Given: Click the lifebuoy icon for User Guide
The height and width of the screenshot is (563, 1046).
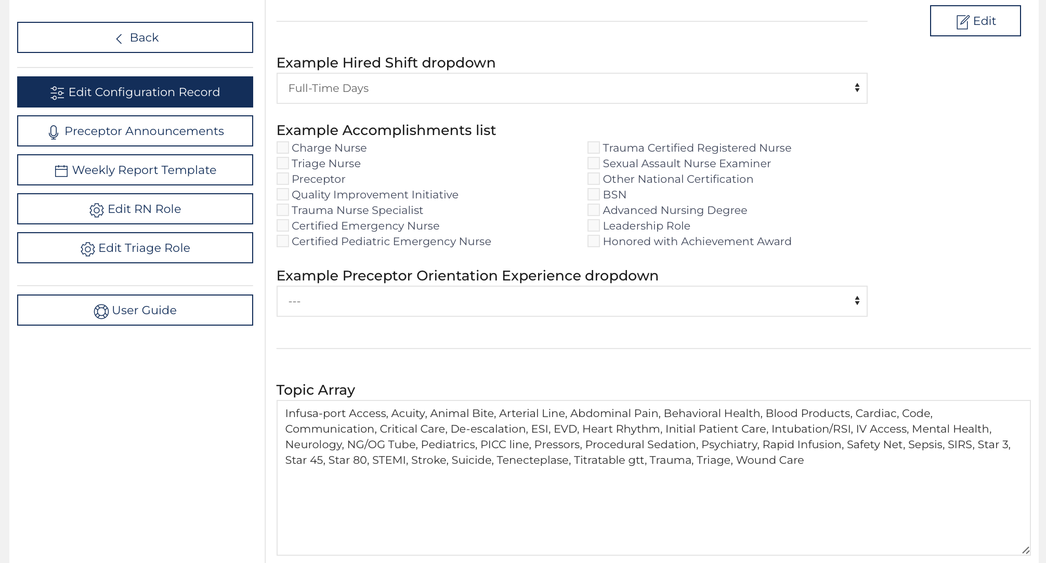Looking at the screenshot, I should (x=101, y=311).
